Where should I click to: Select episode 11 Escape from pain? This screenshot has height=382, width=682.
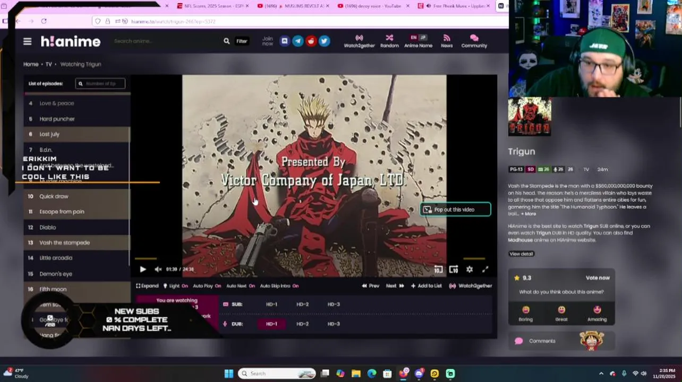pos(77,212)
